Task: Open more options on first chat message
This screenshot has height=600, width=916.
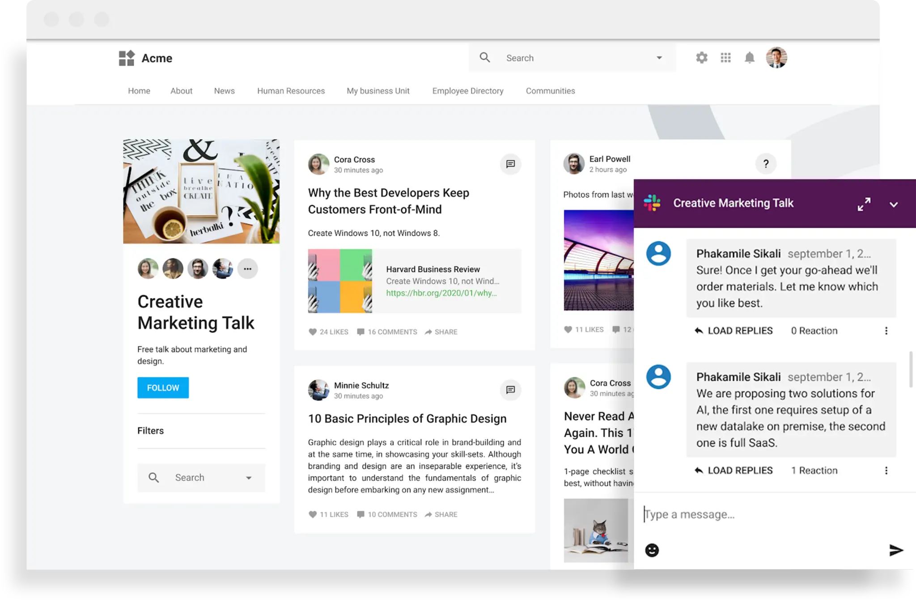Action: coord(886,331)
